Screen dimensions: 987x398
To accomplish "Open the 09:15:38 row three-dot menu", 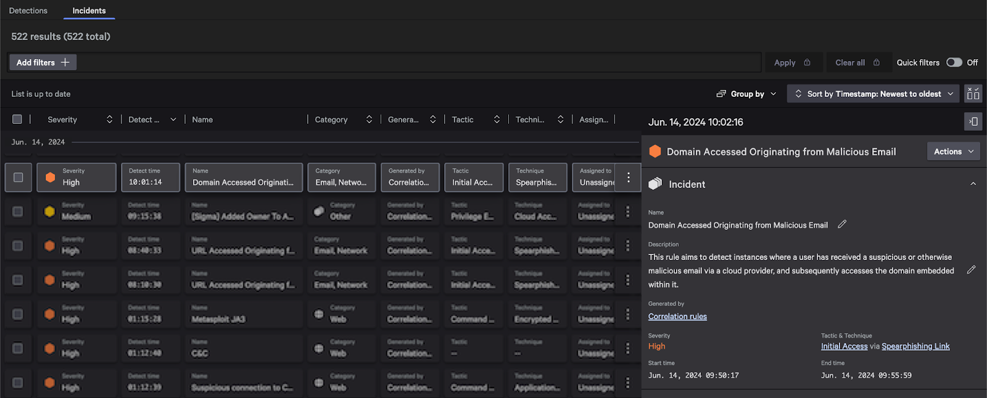I will (x=628, y=211).
